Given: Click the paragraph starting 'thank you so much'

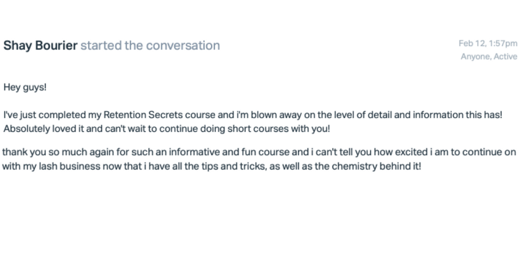Looking at the screenshot, I should coord(259,159).
